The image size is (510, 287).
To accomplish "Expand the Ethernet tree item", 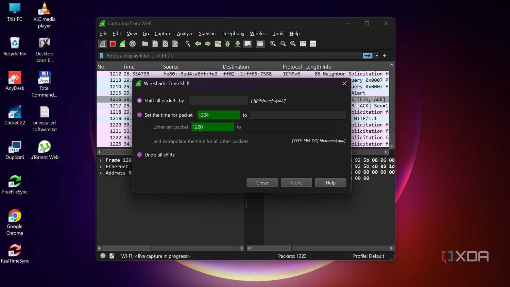I will coord(101,167).
